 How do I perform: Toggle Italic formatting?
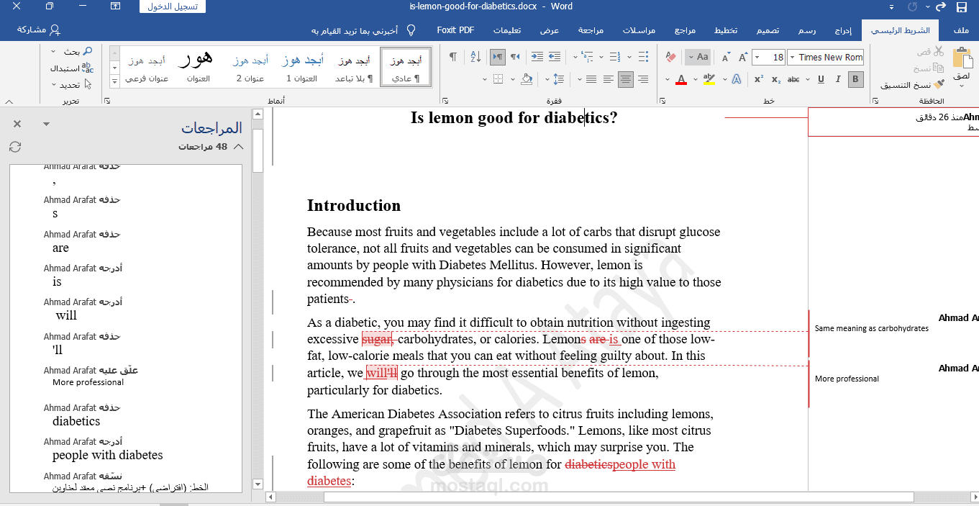(x=838, y=79)
